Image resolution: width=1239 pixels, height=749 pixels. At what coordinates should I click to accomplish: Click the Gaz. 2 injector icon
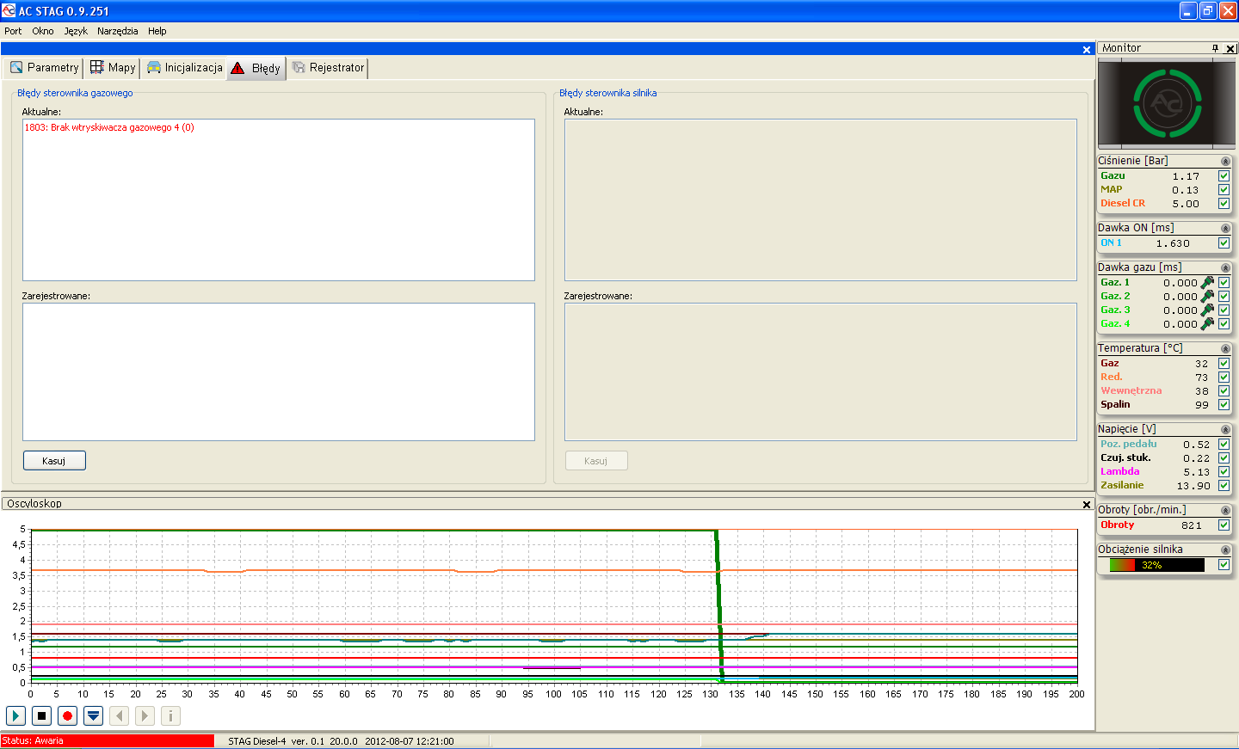(1207, 296)
